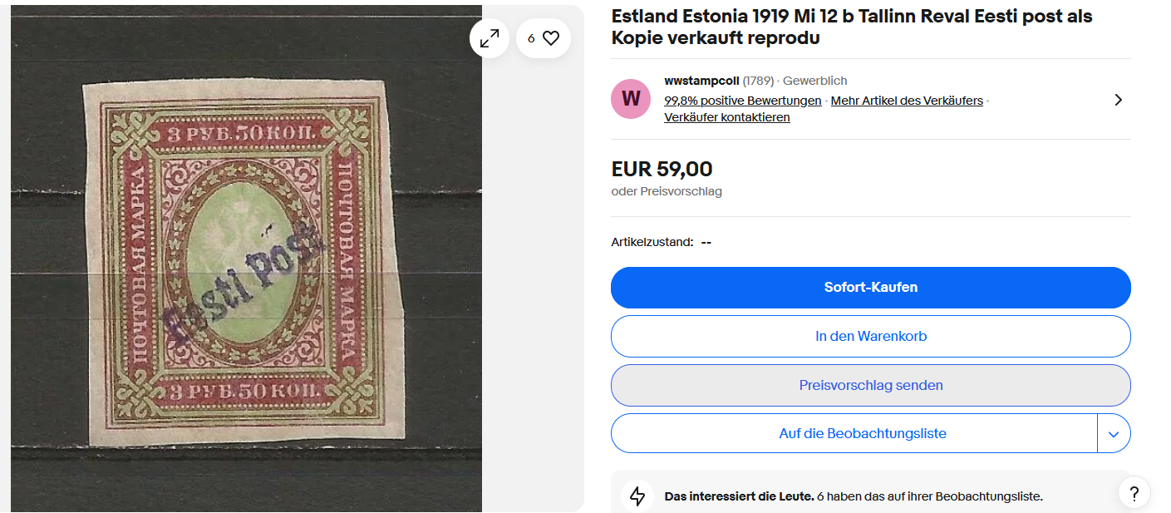Click the listing title text
Screen dimensions: 1171x513
(x=851, y=27)
